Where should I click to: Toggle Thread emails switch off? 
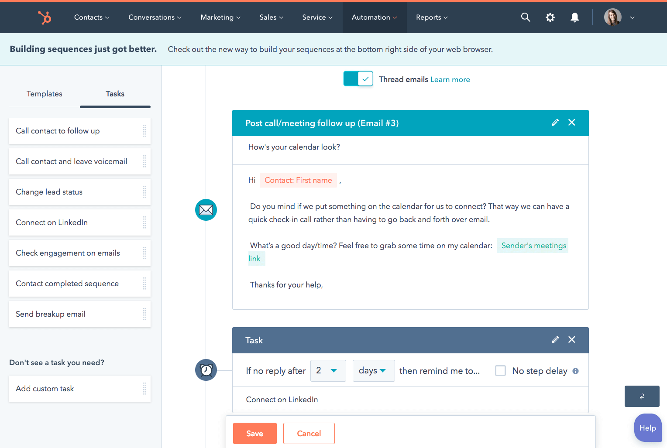(358, 79)
